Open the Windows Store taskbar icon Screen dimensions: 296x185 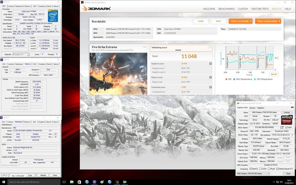click(79, 182)
